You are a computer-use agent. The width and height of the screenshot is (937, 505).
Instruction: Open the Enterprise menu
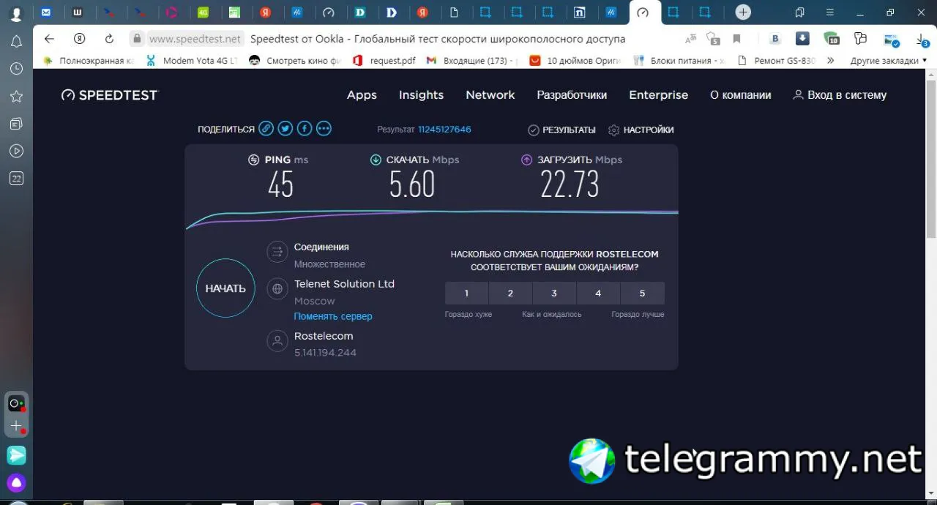[659, 95]
